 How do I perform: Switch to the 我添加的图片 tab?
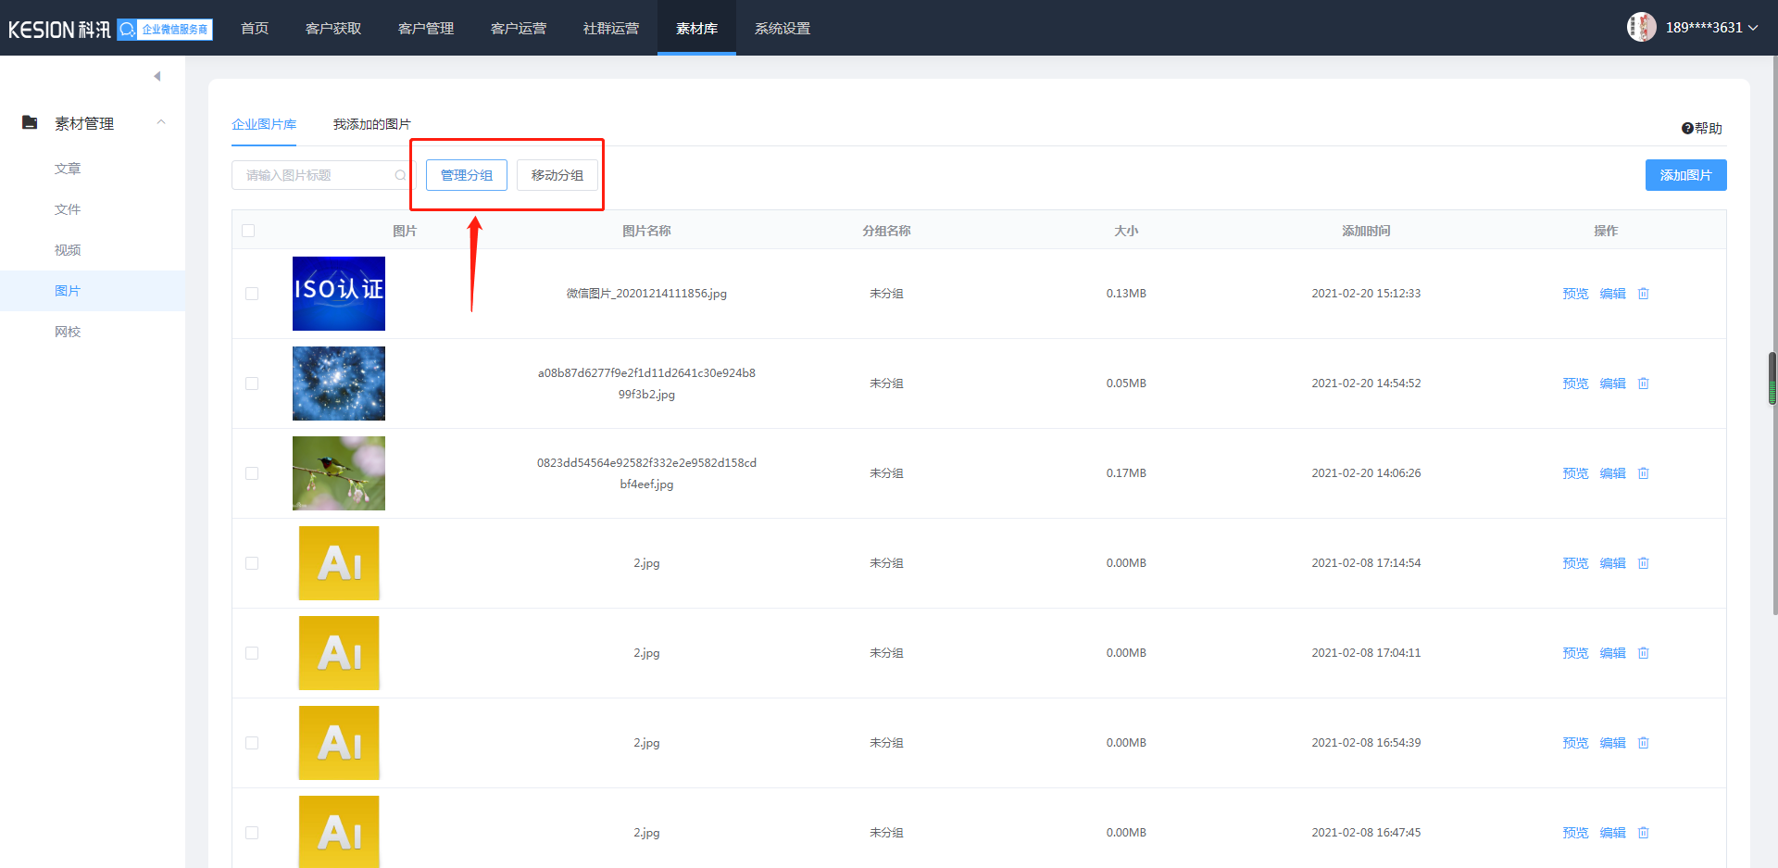tap(371, 124)
